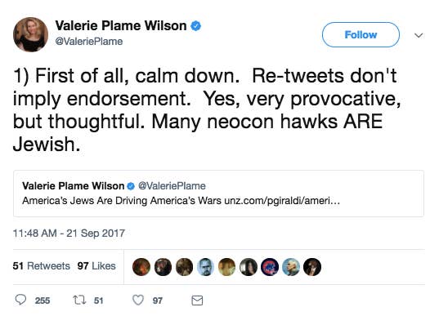
Task: Click the envelope direct message icon
Action: 197,301
